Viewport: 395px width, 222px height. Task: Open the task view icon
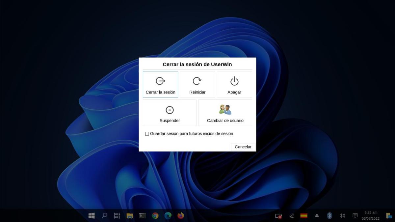117,216
